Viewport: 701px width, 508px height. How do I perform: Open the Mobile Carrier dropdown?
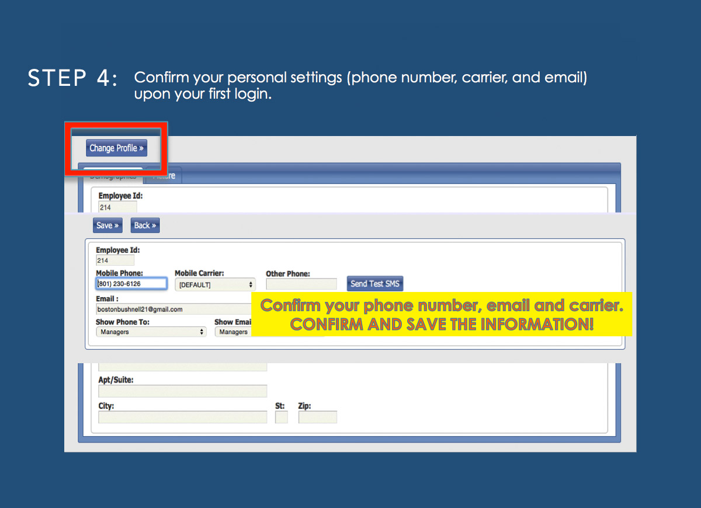[x=215, y=284]
